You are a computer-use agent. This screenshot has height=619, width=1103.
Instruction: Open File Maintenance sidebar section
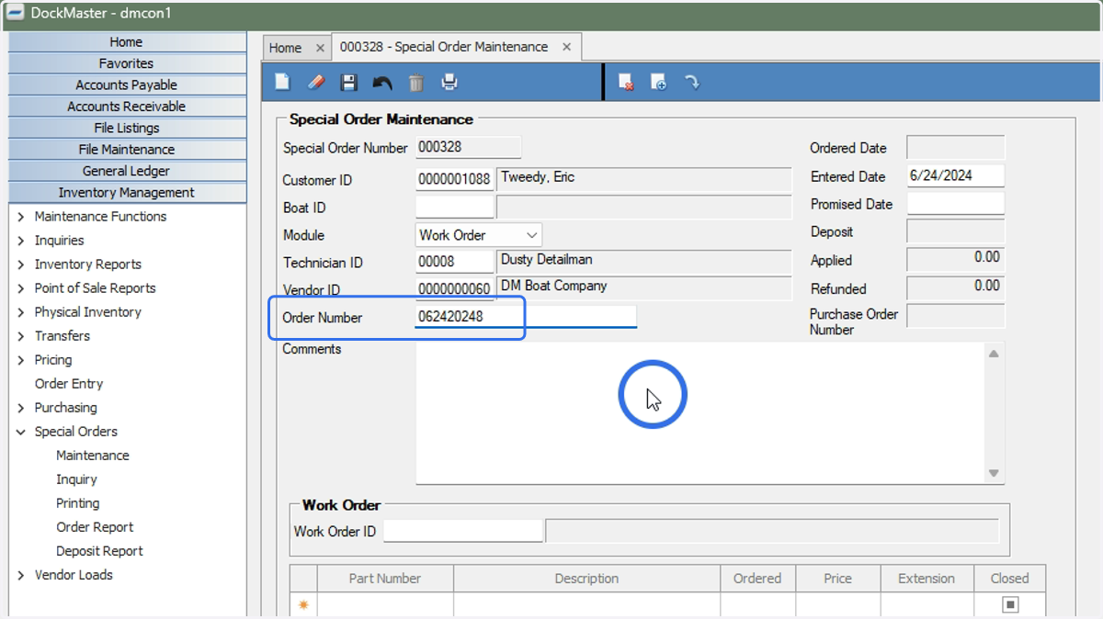point(127,149)
